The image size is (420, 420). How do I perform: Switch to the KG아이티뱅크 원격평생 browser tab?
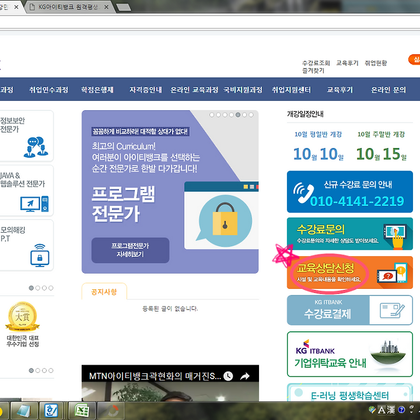pos(68,7)
